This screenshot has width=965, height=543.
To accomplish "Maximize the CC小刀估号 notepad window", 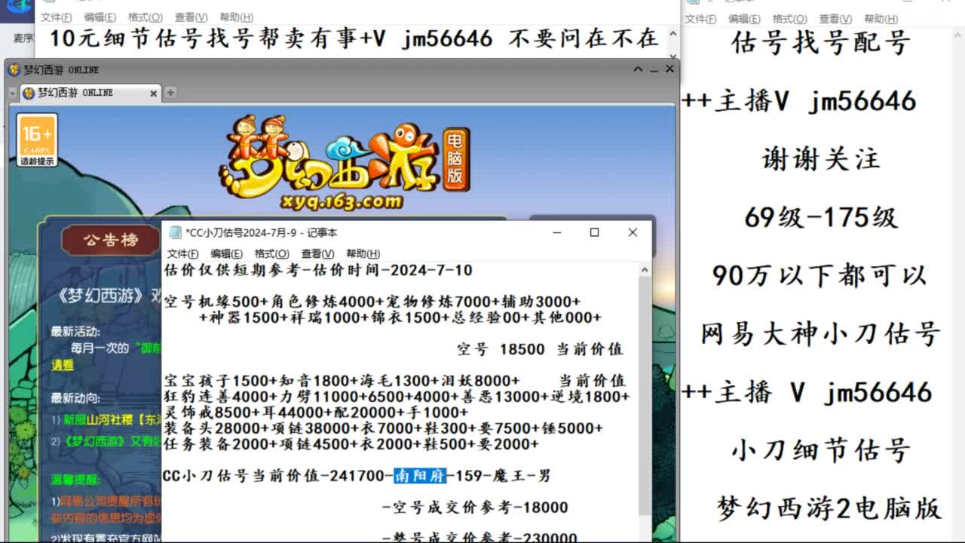I will (594, 232).
